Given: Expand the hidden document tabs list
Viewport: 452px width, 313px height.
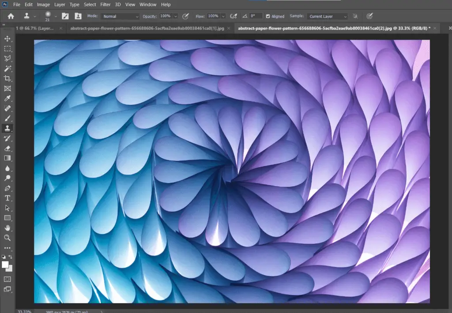Looking at the screenshot, I should pyautogui.click(x=450, y=28).
